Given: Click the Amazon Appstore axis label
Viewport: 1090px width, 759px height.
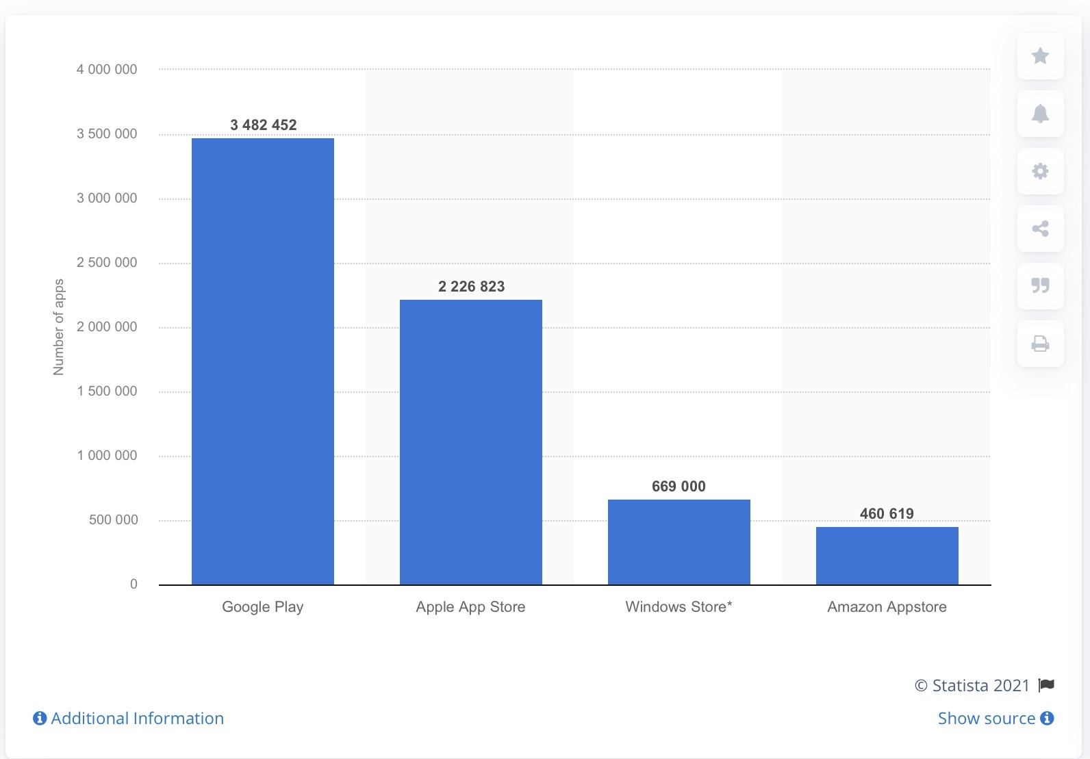Looking at the screenshot, I should coord(887,607).
